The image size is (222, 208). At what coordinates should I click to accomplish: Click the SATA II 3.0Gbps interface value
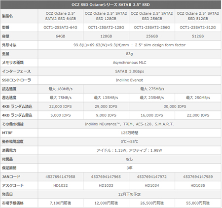click(129, 71)
